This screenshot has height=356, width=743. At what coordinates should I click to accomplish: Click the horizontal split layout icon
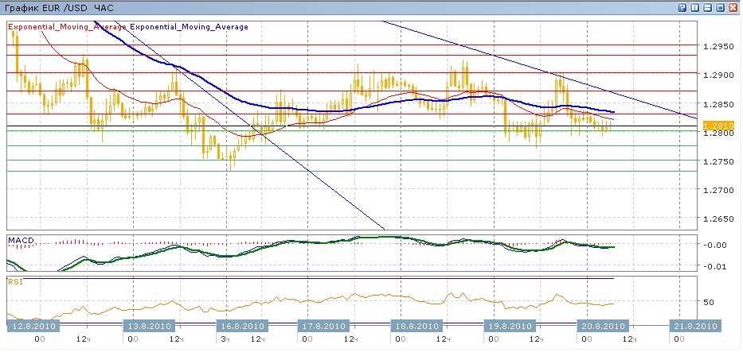(x=707, y=7)
